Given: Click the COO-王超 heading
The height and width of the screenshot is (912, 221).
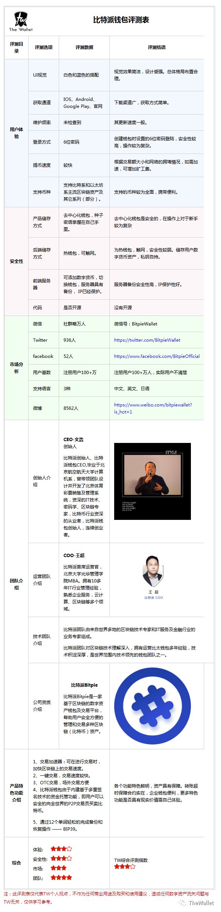Looking at the screenshot, I should click(74, 555).
